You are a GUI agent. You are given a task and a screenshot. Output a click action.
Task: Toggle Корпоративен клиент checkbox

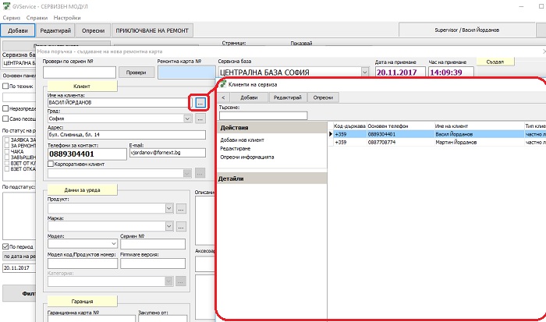[x=51, y=164]
